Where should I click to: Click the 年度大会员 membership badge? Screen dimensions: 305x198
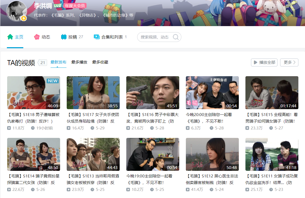75,6
